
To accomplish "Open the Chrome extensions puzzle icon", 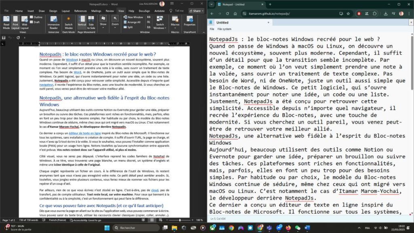I will (x=374, y=14).
